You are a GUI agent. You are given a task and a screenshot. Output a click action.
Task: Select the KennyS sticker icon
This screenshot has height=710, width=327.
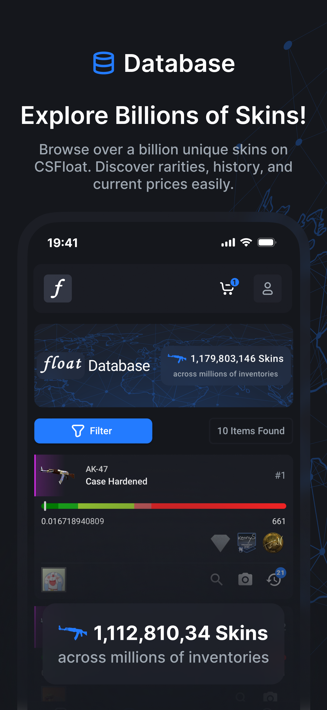click(247, 543)
